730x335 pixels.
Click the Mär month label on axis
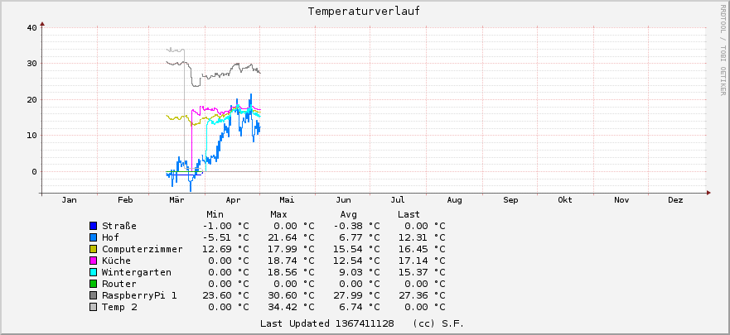click(176, 200)
